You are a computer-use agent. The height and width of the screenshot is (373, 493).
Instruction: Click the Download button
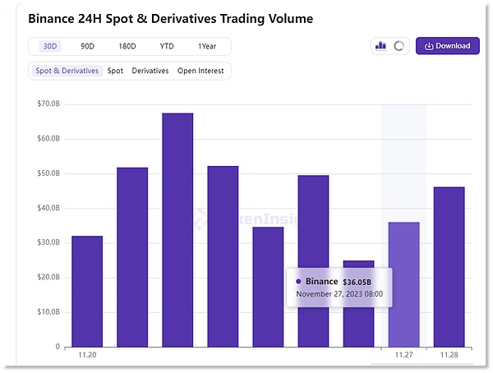point(447,46)
